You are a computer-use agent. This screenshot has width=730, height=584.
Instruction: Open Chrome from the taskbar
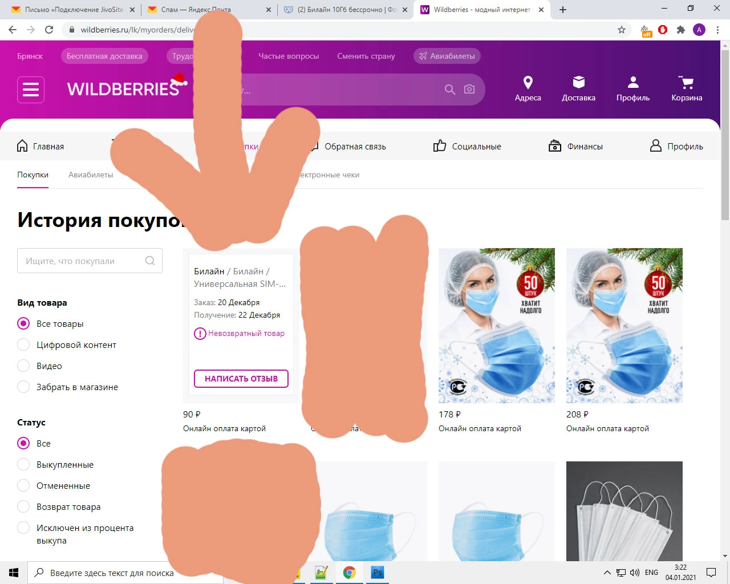tap(350, 573)
